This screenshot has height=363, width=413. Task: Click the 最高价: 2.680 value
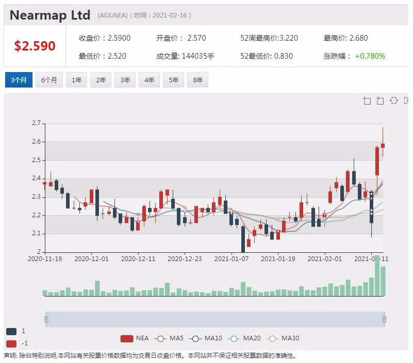[345, 38]
